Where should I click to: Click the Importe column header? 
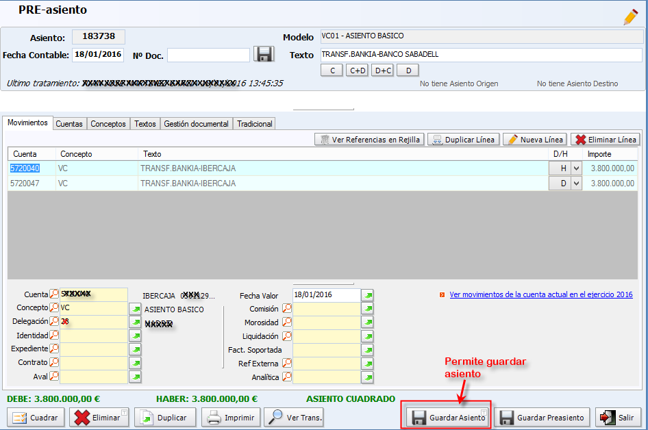[x=610, y=154]
